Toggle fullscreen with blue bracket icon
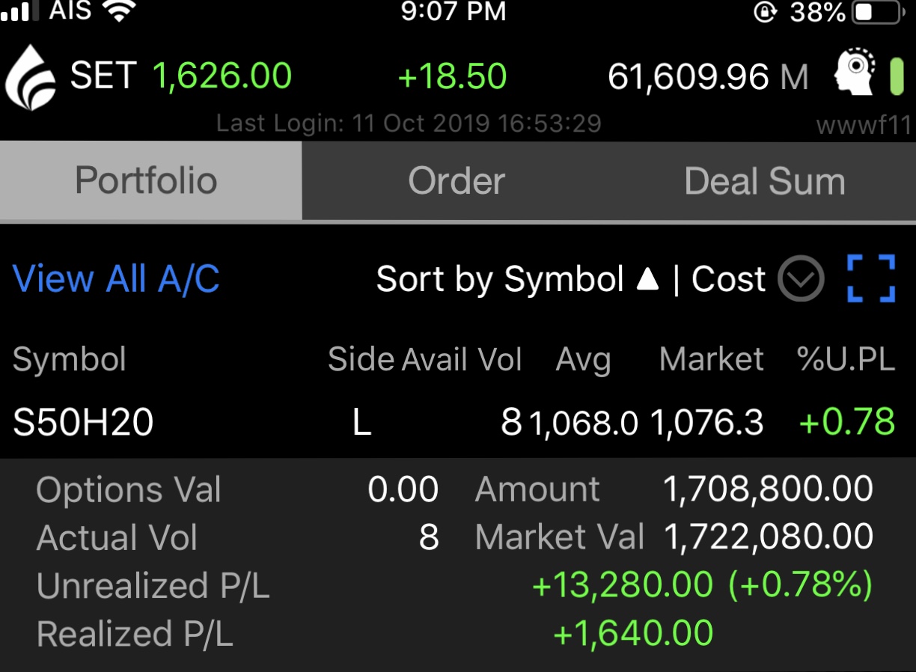Screen dimensions: 916x672 click(871, 278)
